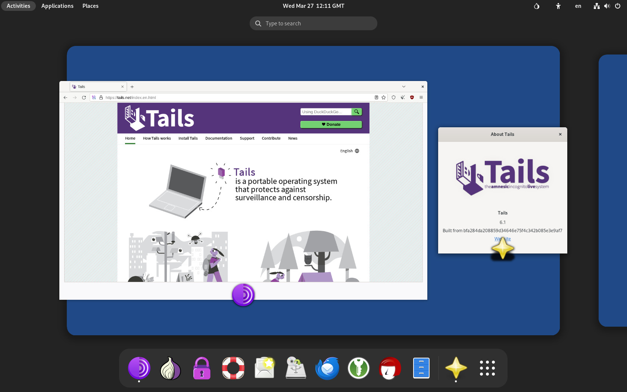Expand the list all tabs chevron

point(403,87)
